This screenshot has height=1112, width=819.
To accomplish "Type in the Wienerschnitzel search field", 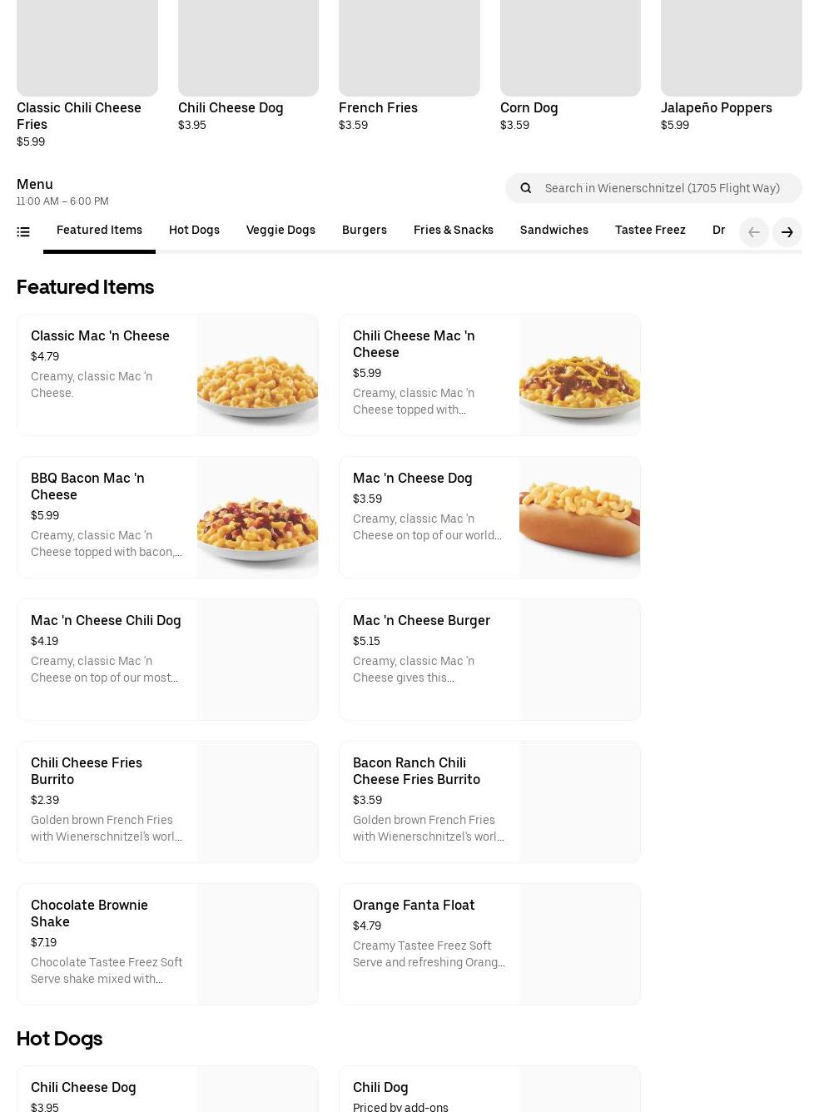I will [663, 188].
